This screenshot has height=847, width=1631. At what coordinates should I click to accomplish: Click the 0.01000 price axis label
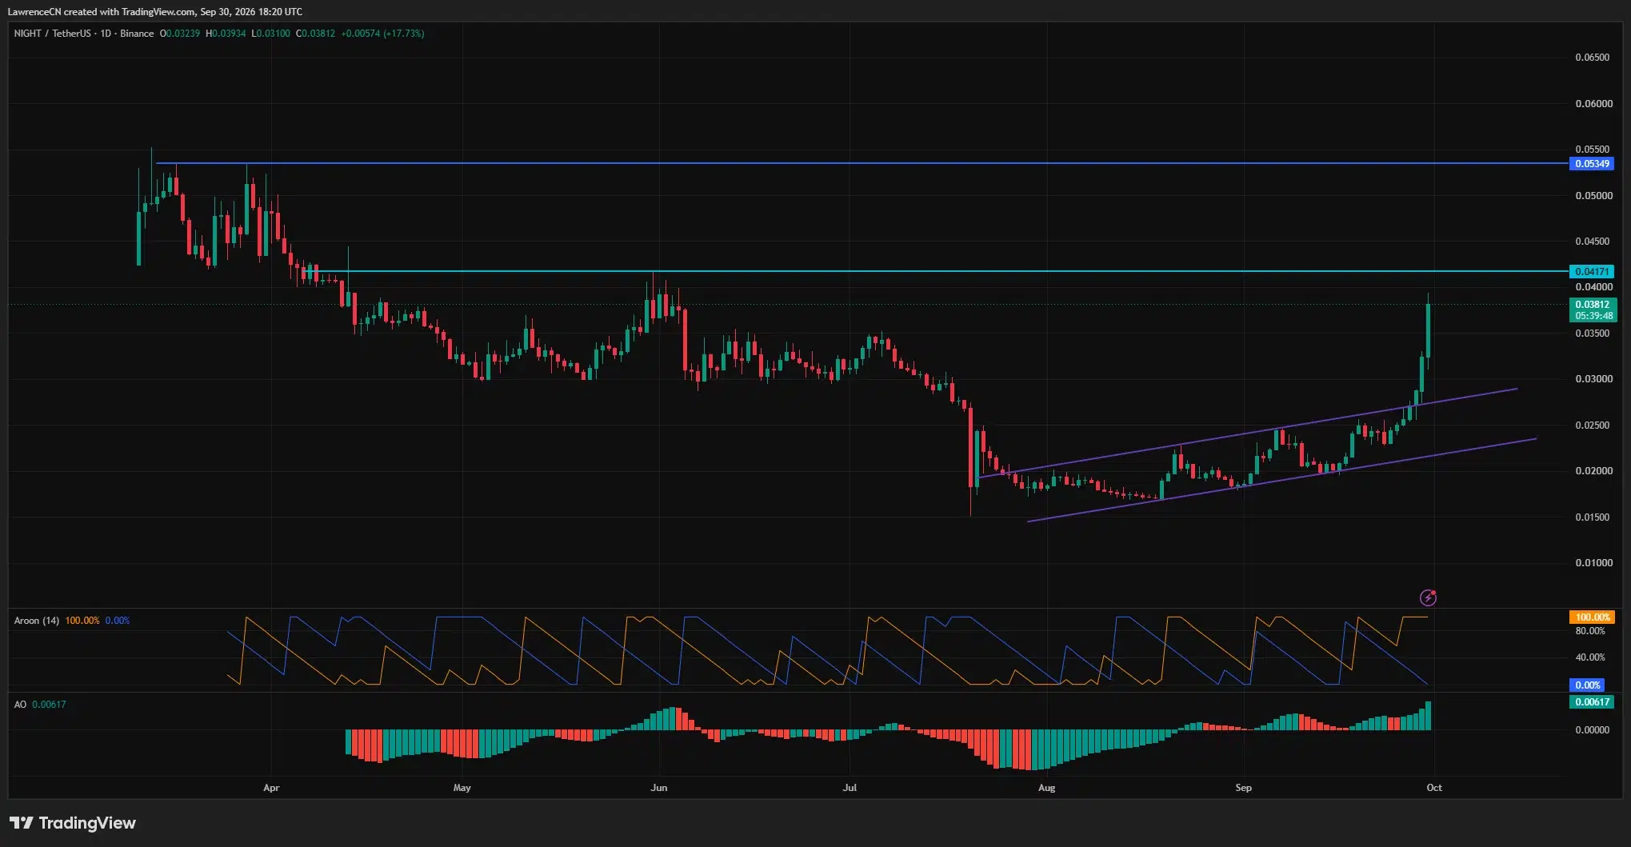1593,563
